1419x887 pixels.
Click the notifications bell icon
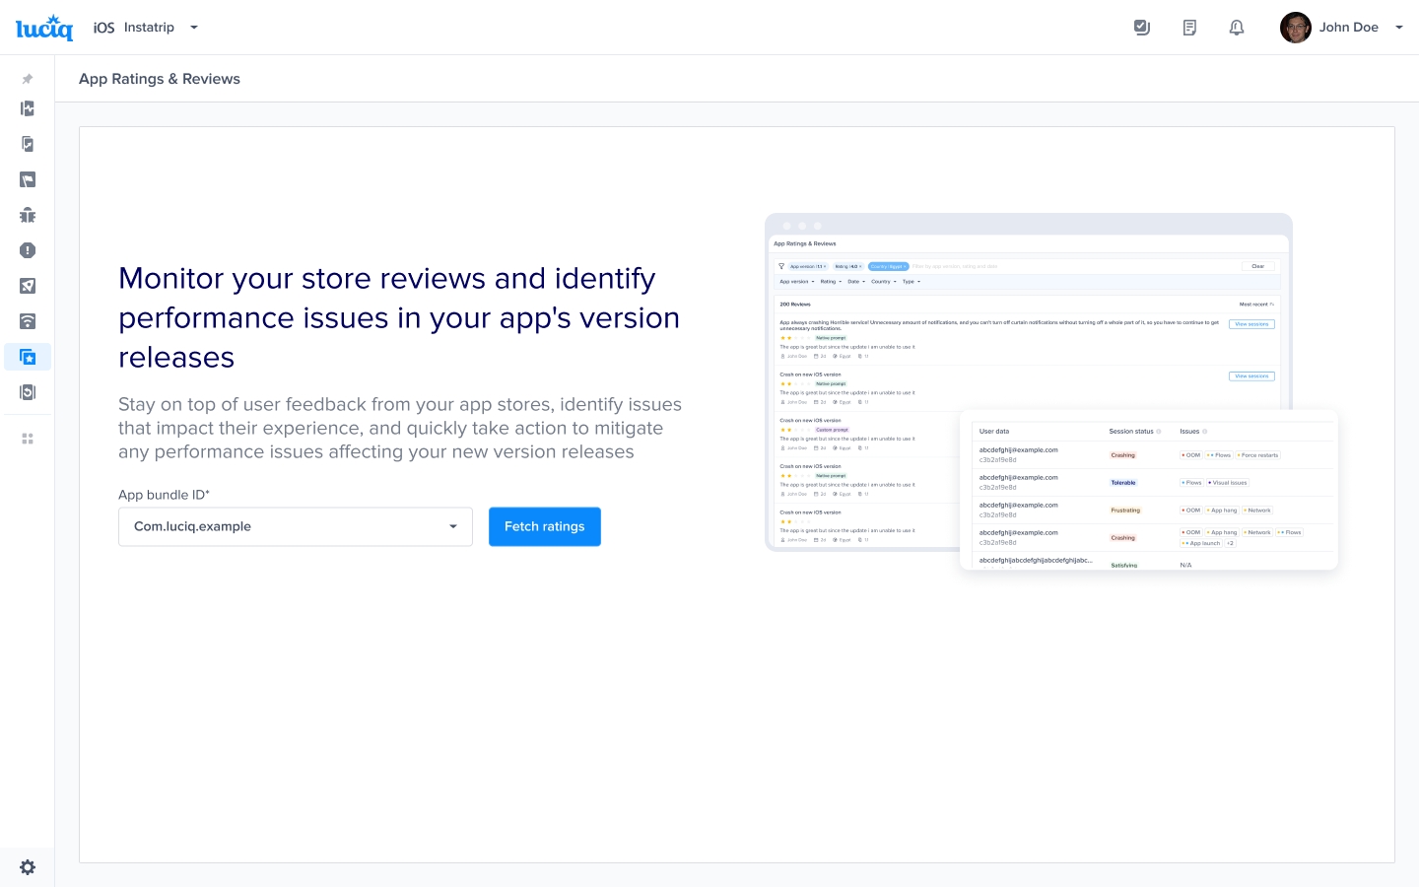(x=1237, y=28)
